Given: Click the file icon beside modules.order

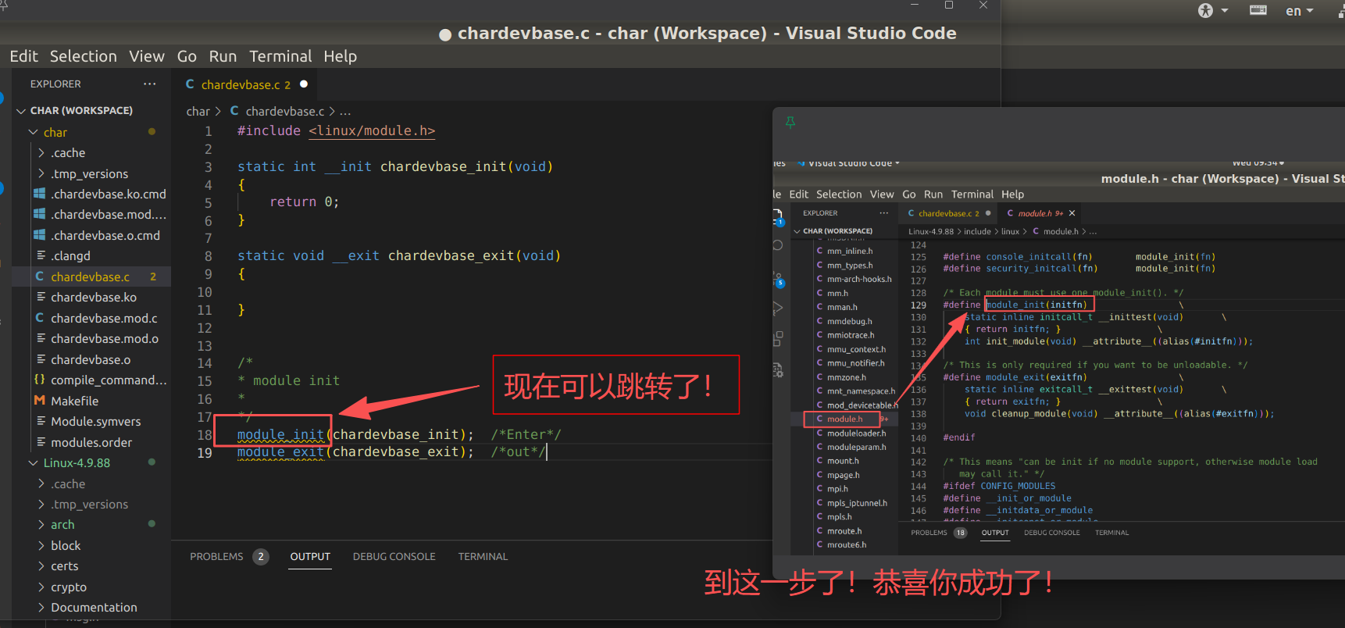Looking at the screenshot, I should tap(41, 442).
